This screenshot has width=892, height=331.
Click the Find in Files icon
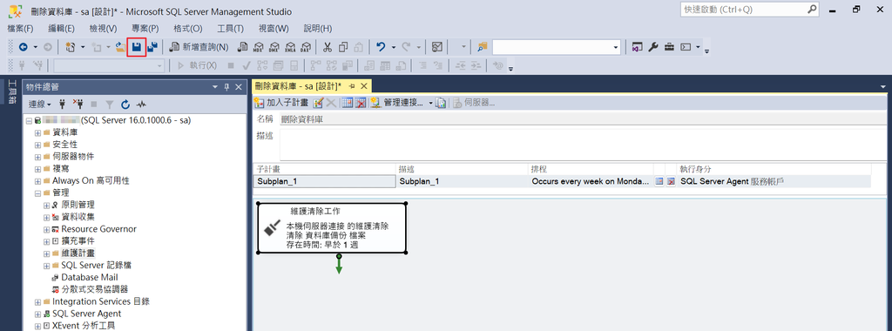coord(483,47)
